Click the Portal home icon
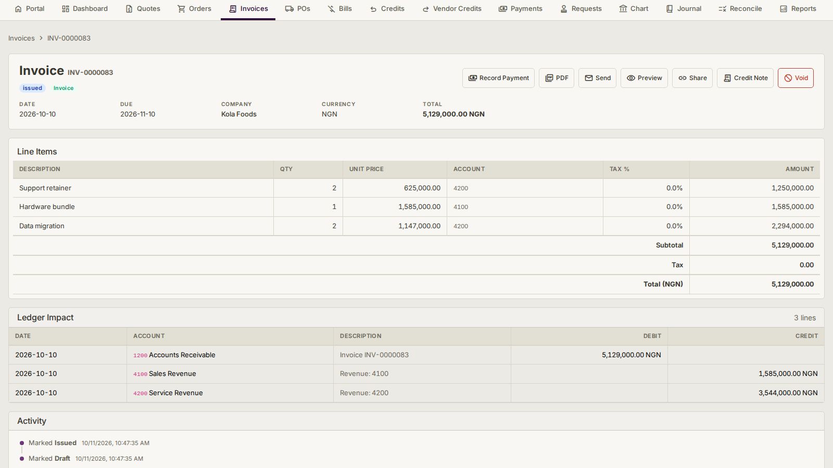This screenshot has height=468, width=833. click(x=18, y=9)
